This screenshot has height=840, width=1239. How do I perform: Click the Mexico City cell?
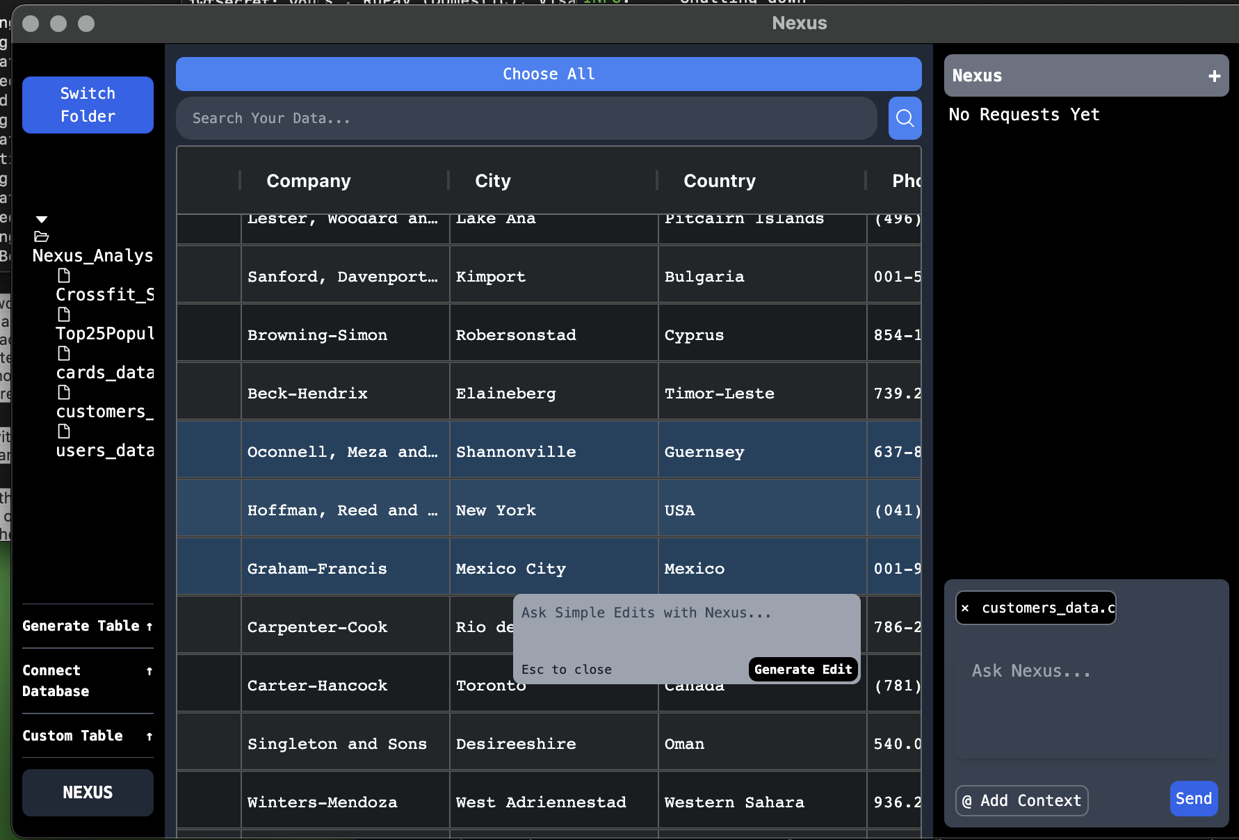point(553,568)
